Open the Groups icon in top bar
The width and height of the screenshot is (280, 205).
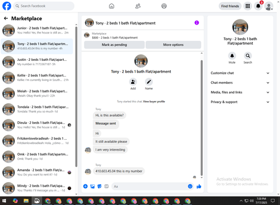[164, 6]
